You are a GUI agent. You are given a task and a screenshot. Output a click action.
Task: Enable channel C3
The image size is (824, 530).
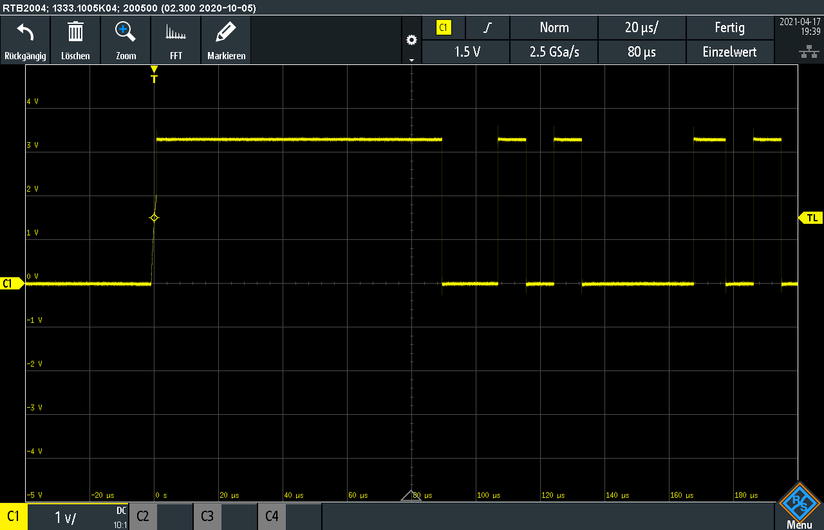tap(207, 516)
